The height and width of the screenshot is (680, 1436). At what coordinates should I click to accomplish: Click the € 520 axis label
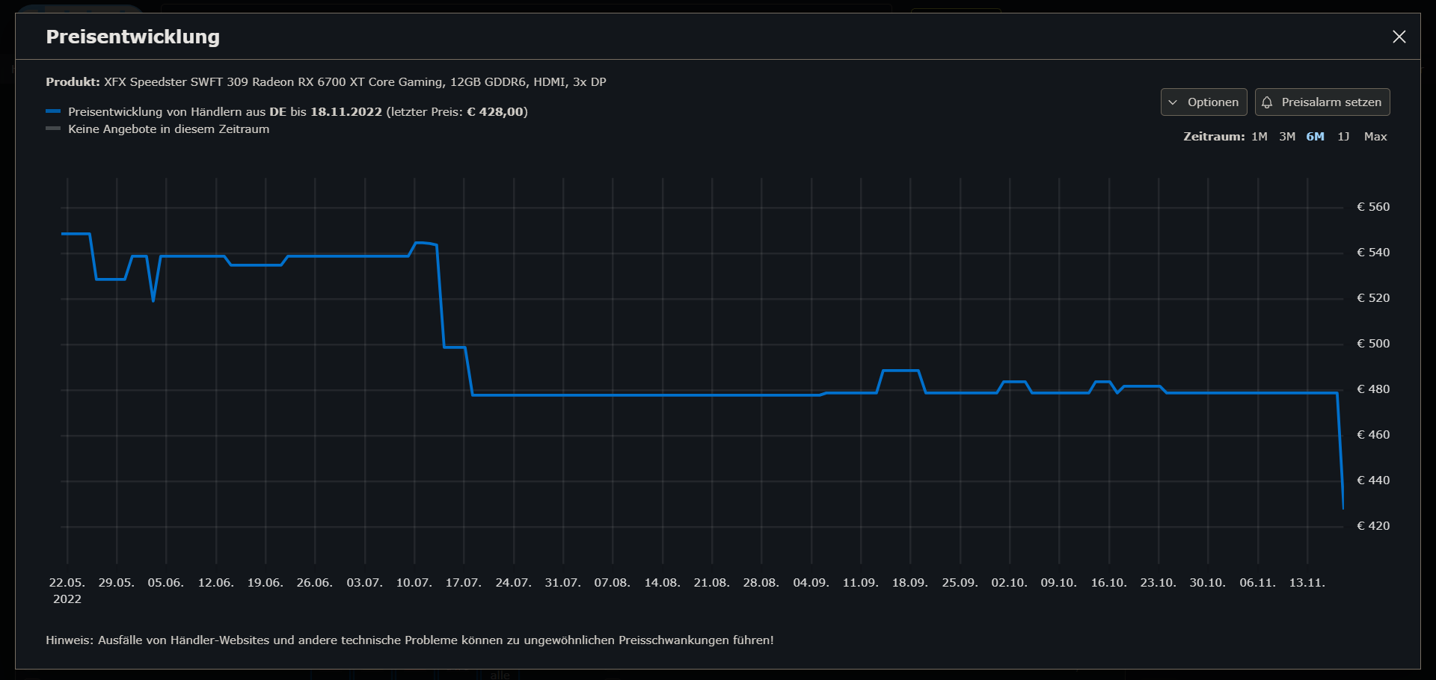(x=1373, y=298)
